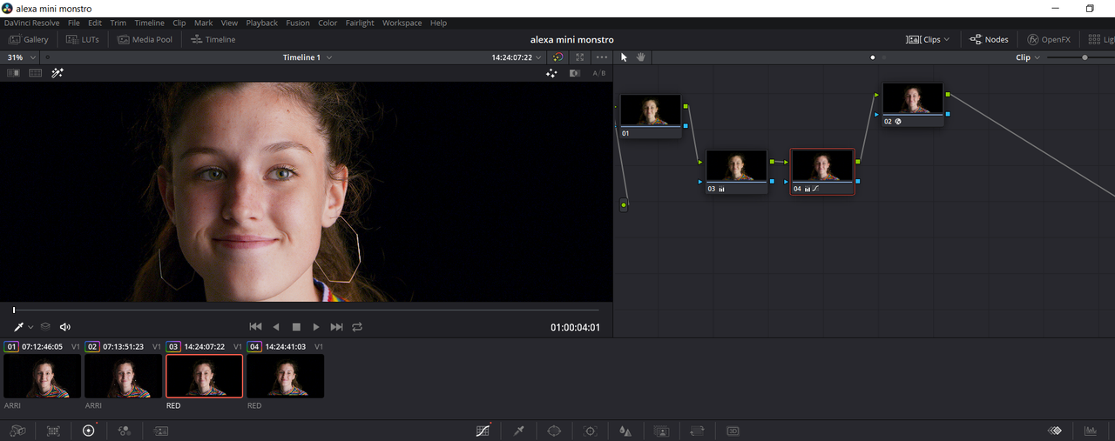The image size is (1115, 441).
Task: Open the 14:24:07:22 timecode dropdown
Action: coord(517,57)
